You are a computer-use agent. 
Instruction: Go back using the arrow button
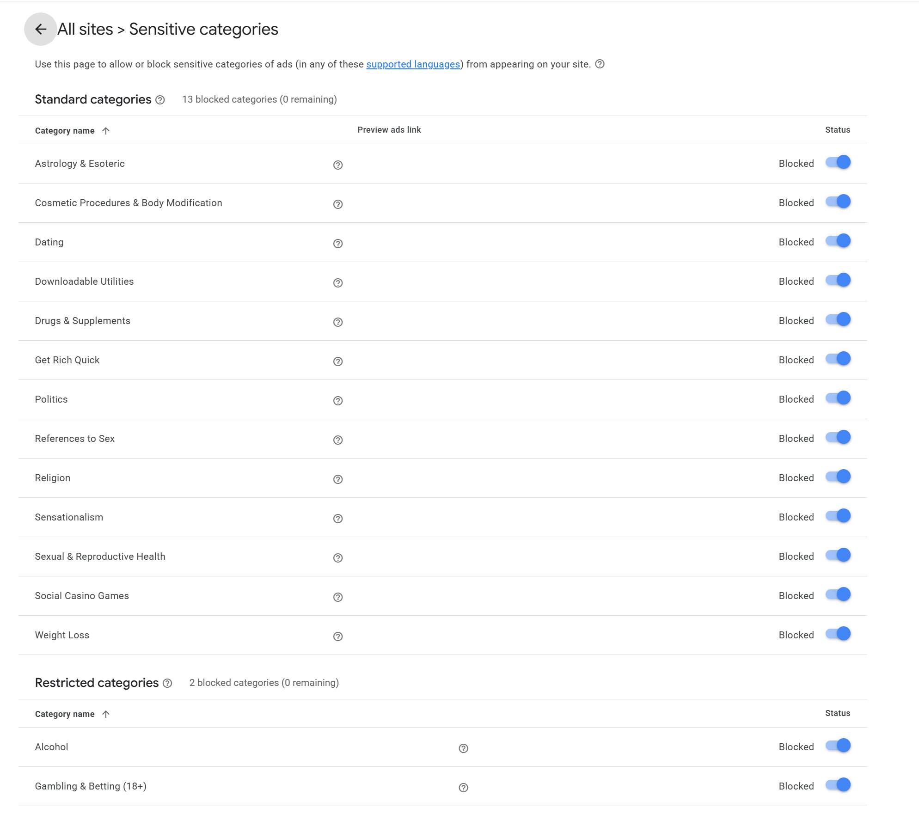41,29
